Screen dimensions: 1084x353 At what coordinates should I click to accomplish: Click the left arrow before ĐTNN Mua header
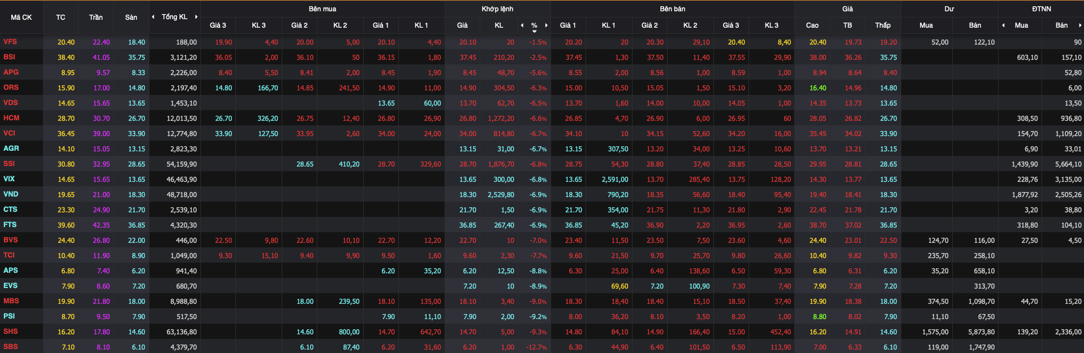[1003, 25]
